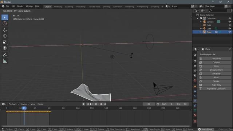Switch to the Animation workspace tab
Viewport: 233px width, 131px height.
(118, 7)
